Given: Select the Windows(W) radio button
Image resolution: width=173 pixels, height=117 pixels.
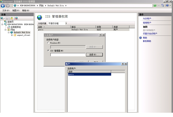Looking at the screenshot, I should coord(48,43).
